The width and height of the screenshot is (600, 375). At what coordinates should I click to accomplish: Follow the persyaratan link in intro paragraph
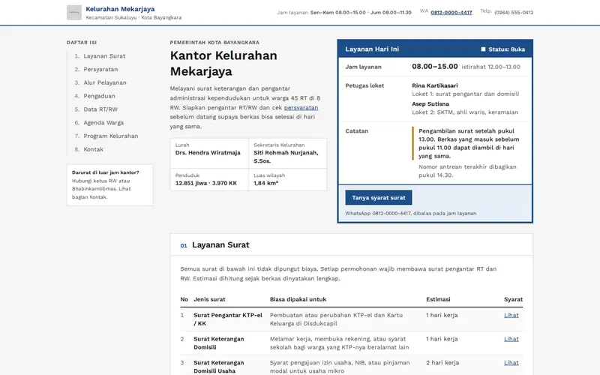(301, 107)
